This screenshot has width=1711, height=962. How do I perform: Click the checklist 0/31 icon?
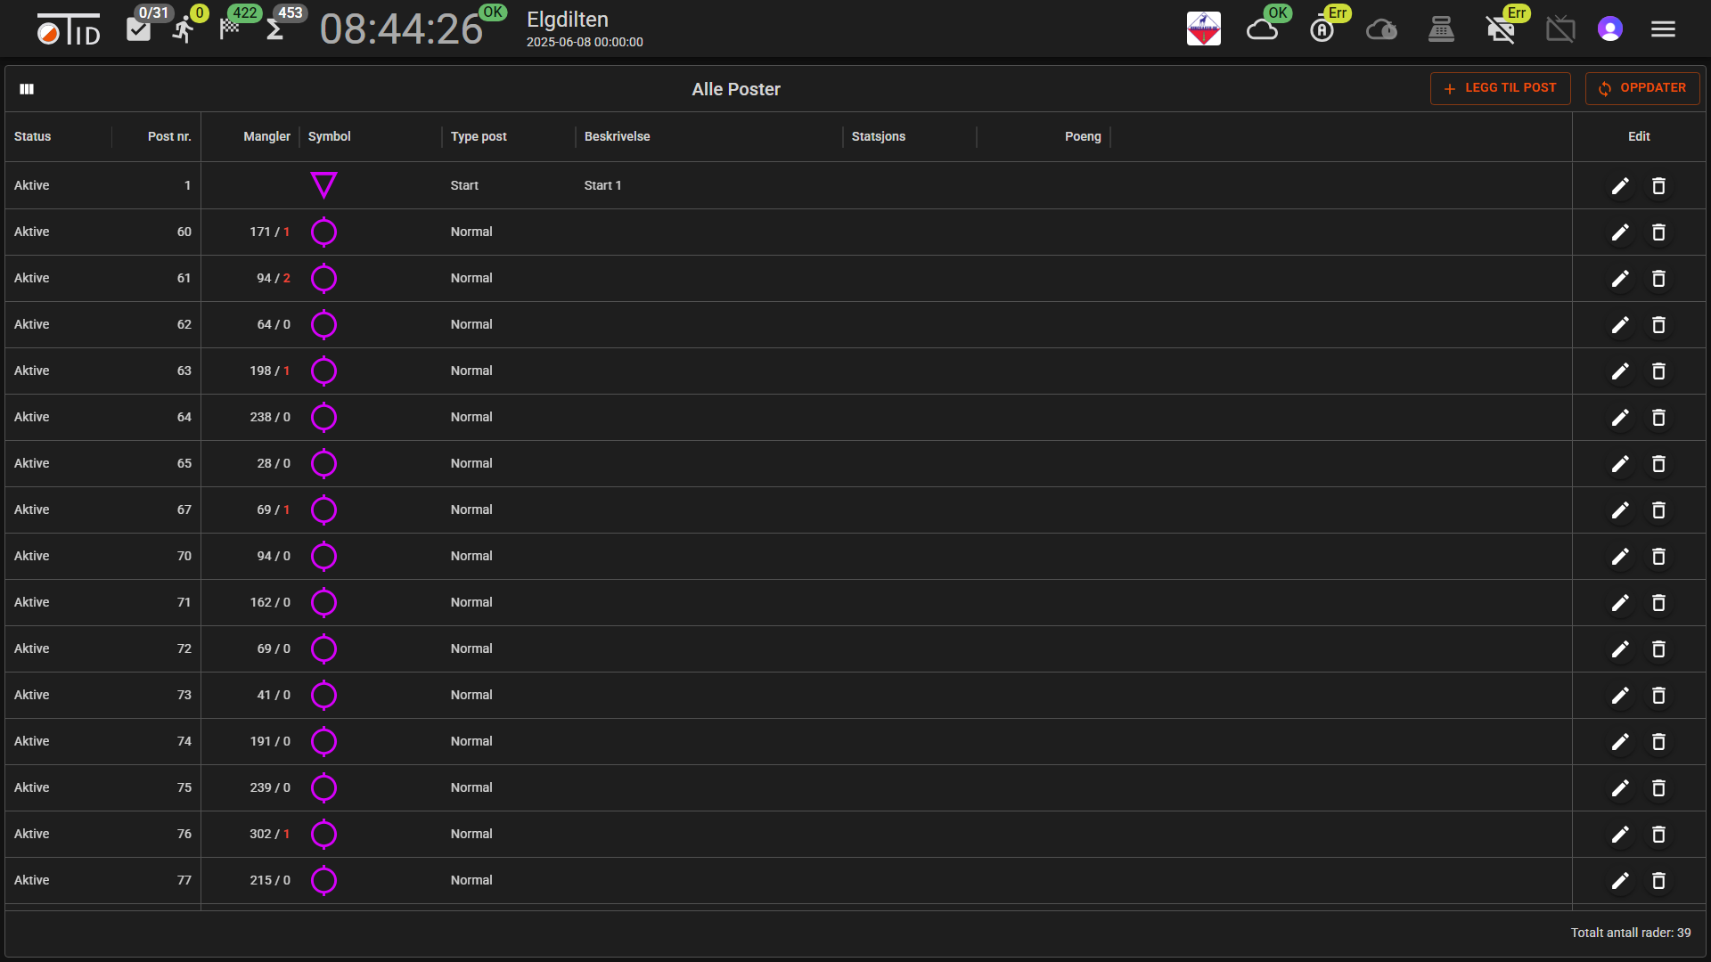[x=139, y=29]
